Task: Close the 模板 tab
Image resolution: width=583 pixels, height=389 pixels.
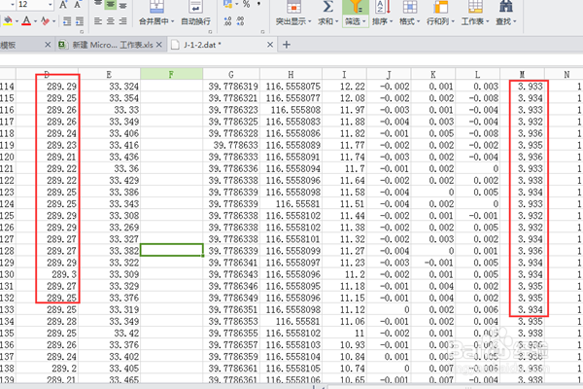Action: click(48, 45)
